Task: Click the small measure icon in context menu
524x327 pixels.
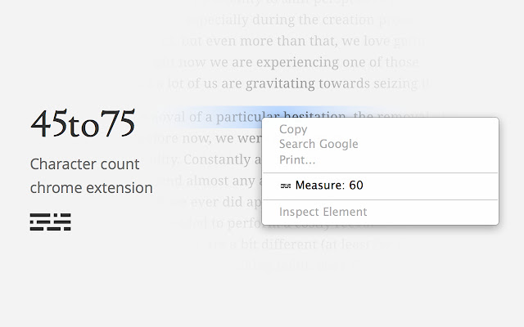Action: point(286,186)
